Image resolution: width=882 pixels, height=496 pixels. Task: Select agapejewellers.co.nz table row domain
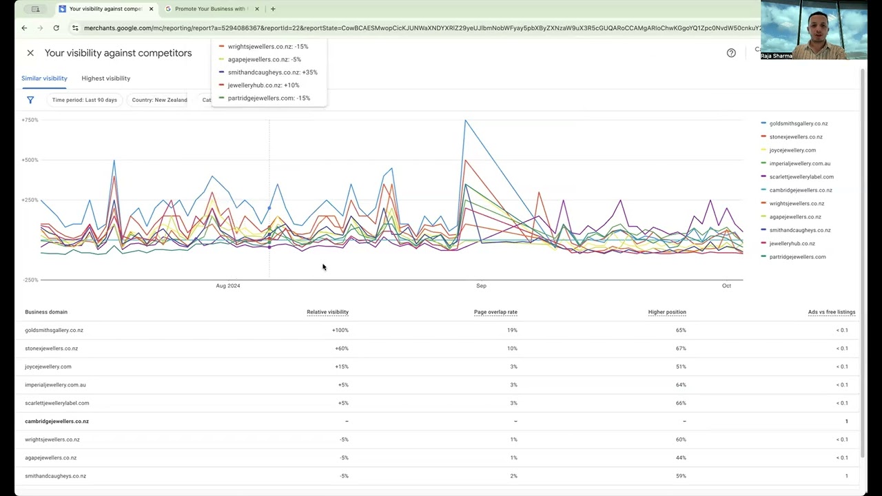(51, 457)
